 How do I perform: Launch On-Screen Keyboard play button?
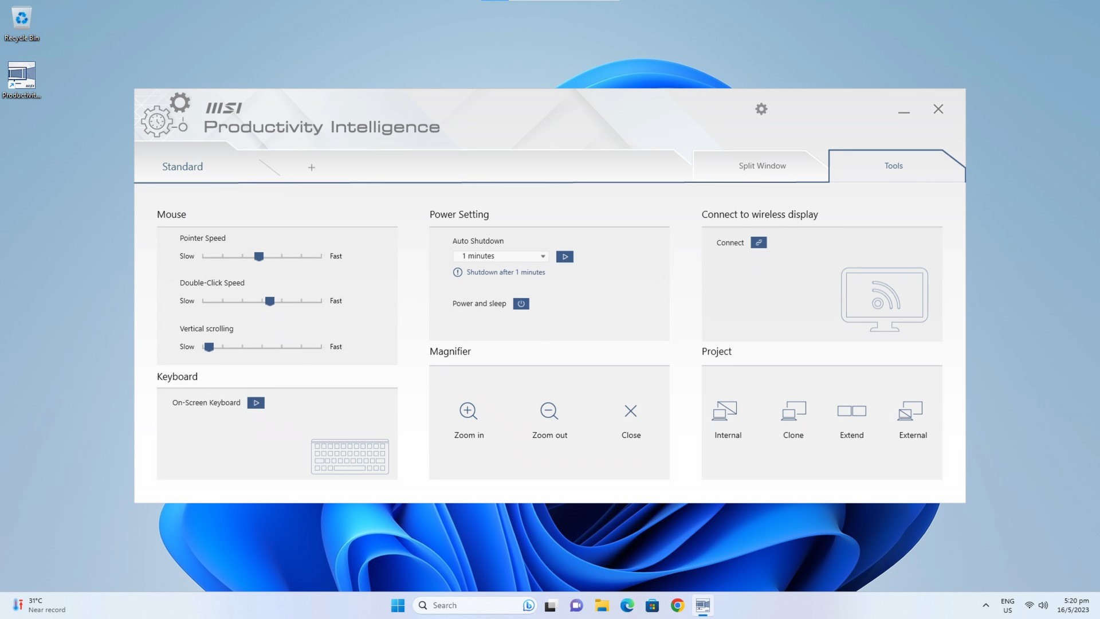point(256,403)
